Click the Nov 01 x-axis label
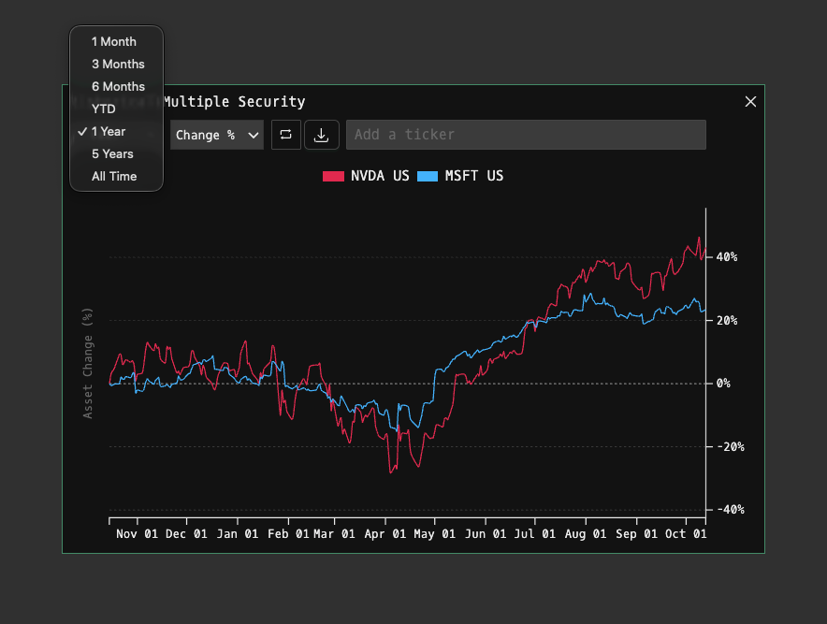This screenshot has height=624, width=827. [137, 534]
